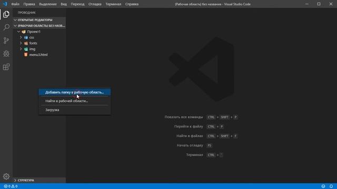Click the VS Code logo in title bar
Screen dimensions: 337x189
click(x=5, y=4)
